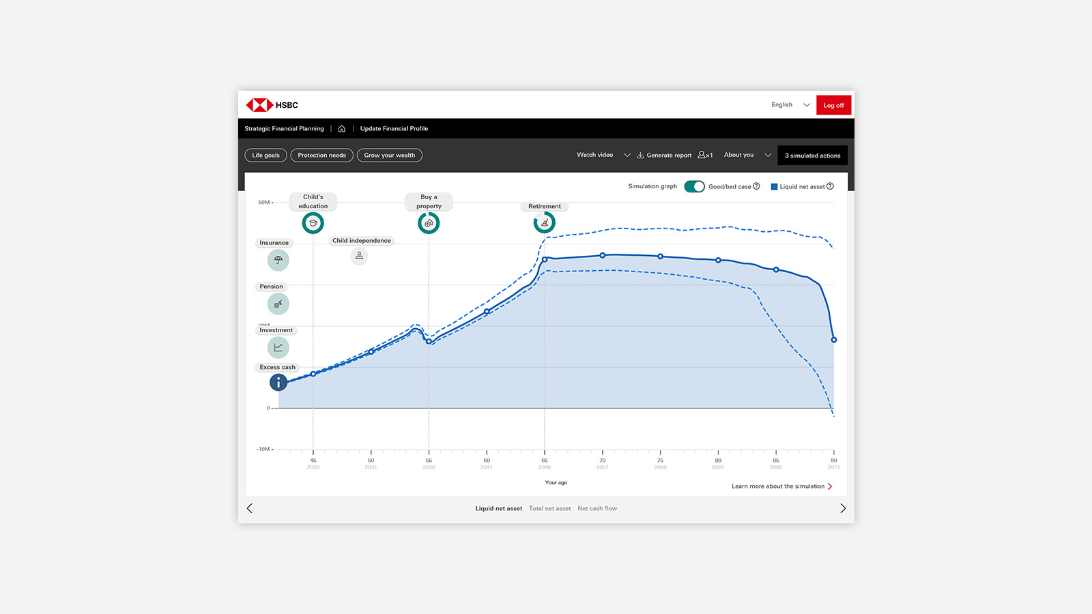
Task: Select the Child independence person icon
Action: coord(359,256)
